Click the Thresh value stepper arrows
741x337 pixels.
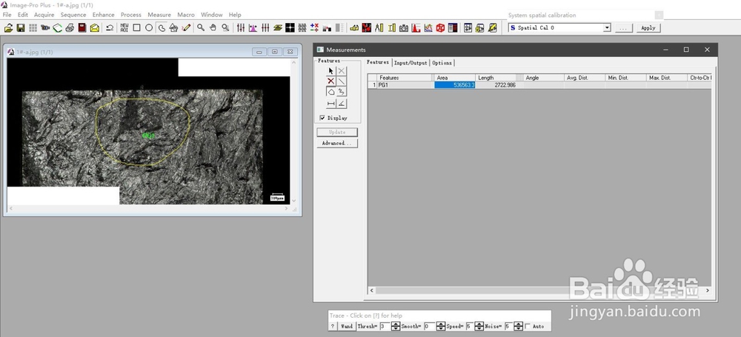396,326
